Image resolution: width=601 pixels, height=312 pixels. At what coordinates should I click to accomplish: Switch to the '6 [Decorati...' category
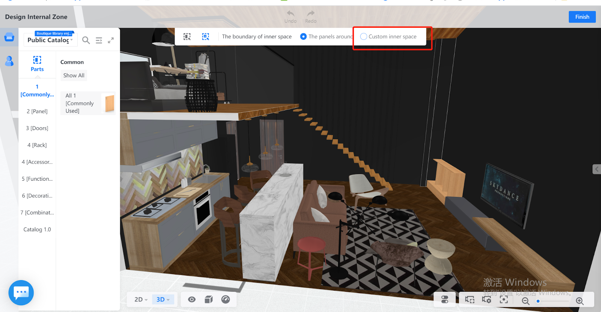[37, 196]
